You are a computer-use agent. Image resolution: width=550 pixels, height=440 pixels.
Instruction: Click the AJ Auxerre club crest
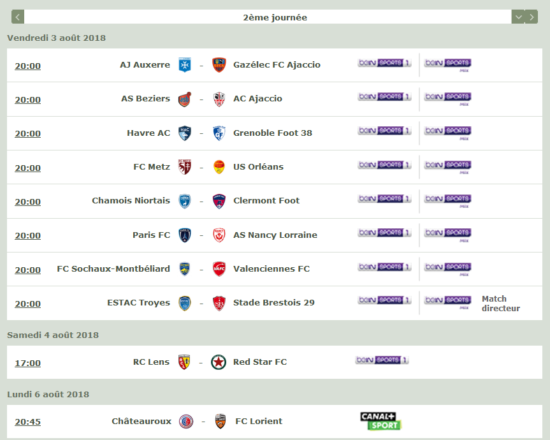pyautogui.click(x=185, y=65)
